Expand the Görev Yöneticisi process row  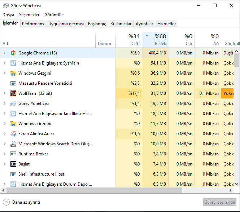(x=5, y=103)
